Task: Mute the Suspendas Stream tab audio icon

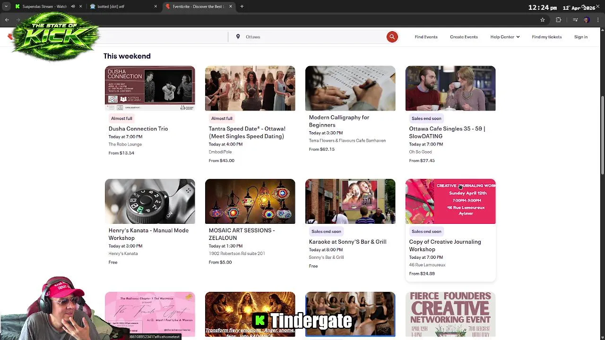Action: pos(73,7)
